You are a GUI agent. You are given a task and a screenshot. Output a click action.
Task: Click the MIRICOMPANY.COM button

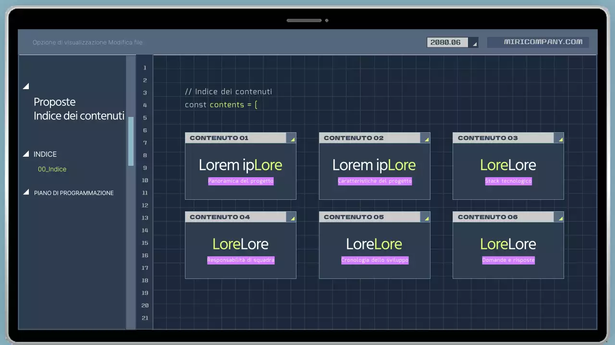coord(538,42)
